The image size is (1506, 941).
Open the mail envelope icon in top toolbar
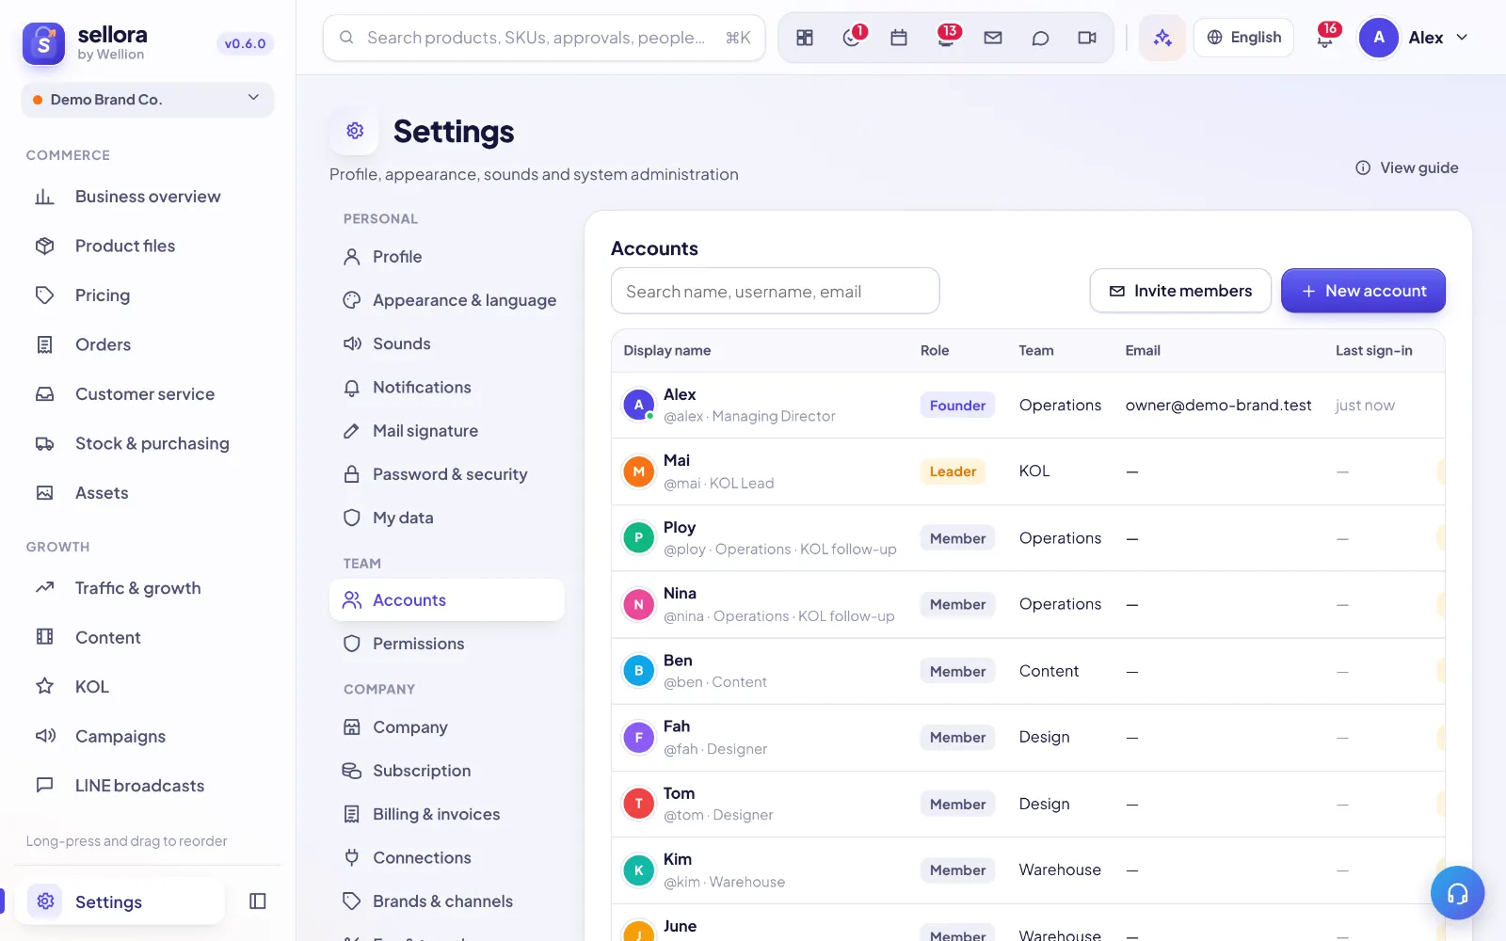pos(993,38)
